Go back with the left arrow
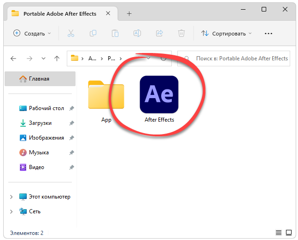The height and width of the screenshot is (240, 298). [13, 59]
